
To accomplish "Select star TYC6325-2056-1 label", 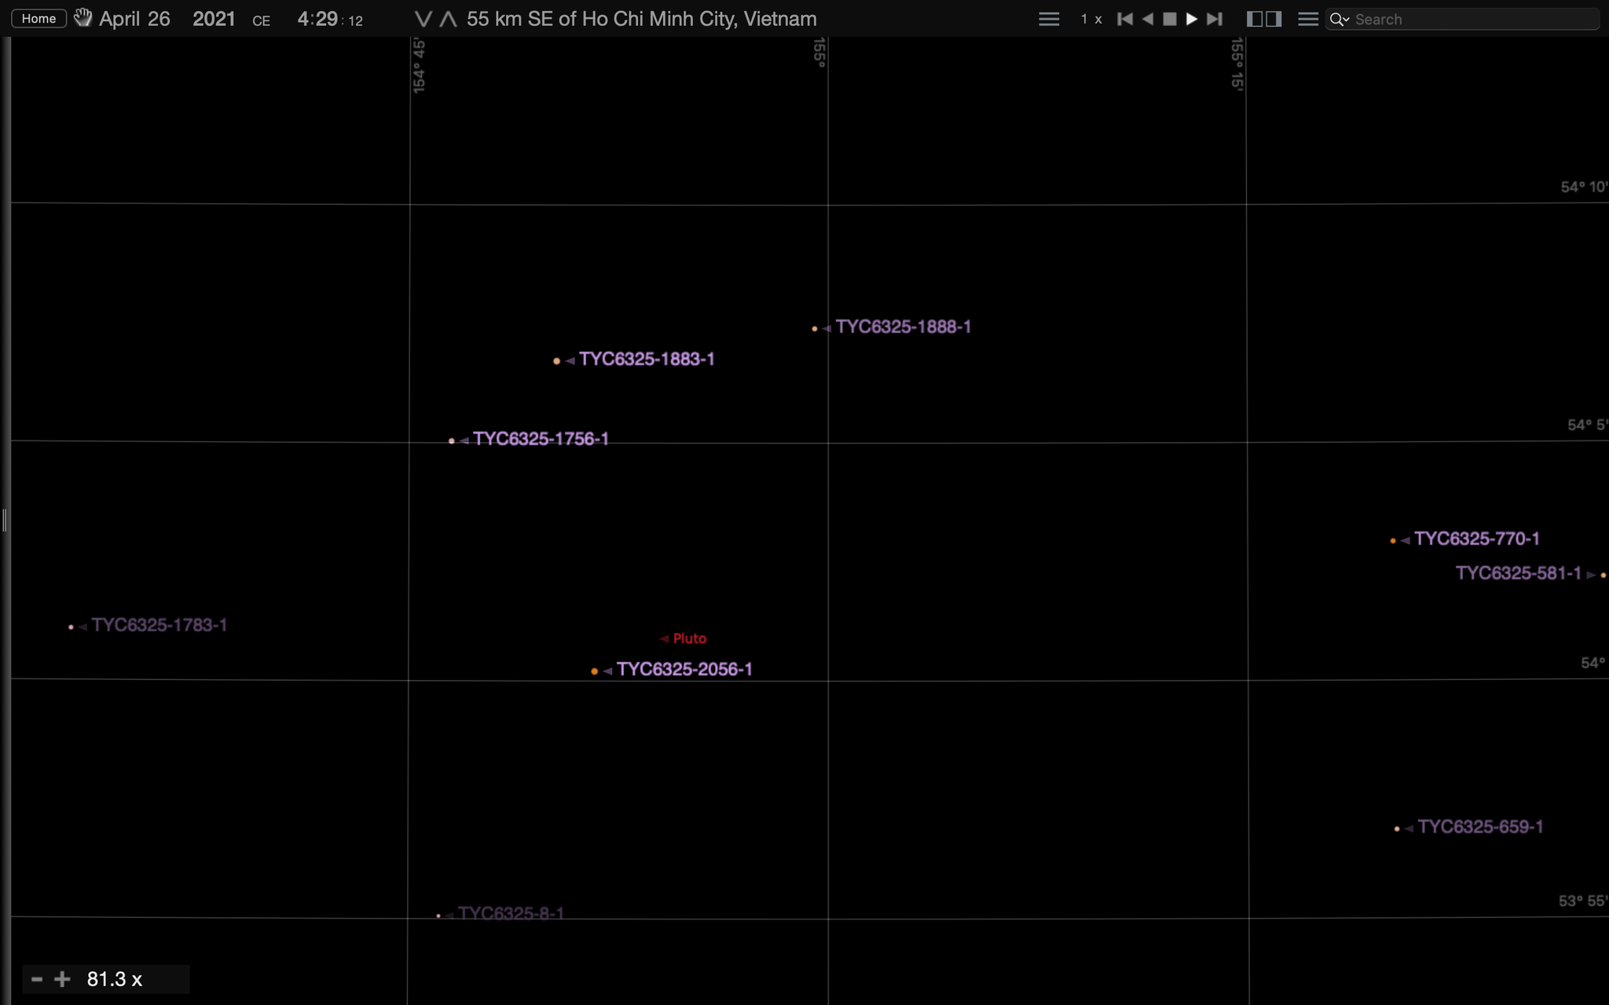I will click(x=684, y=669).
